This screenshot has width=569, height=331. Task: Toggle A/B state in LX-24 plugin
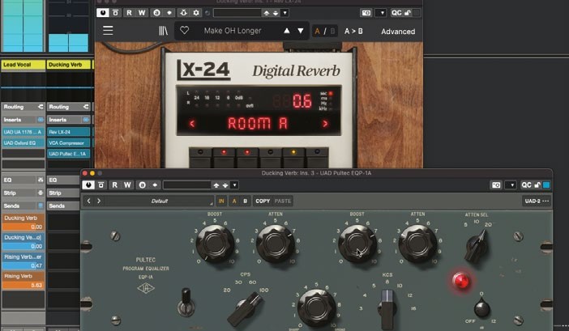325,31
